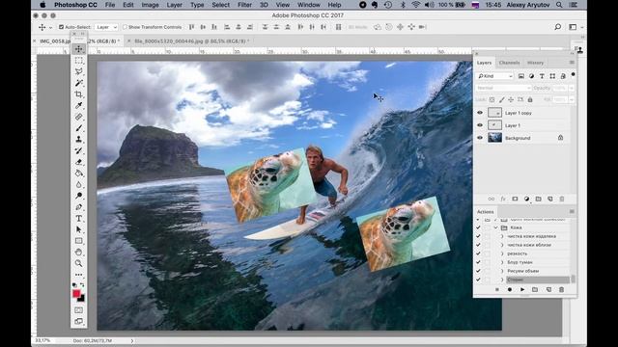
Task: Open the Kind filter dropdown
Action: (x=495, y=76)
